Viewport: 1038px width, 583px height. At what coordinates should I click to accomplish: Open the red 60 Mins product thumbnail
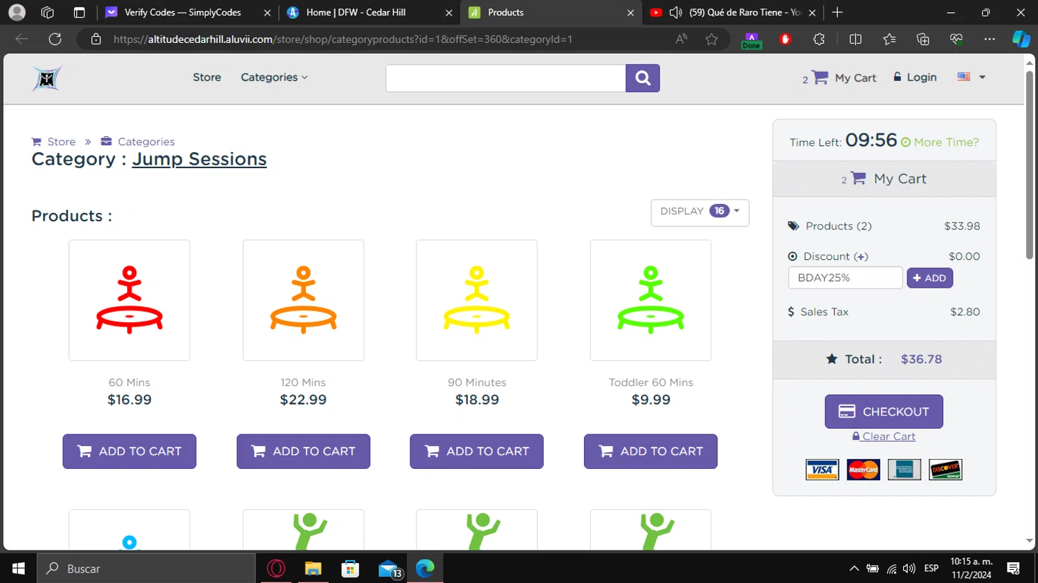[x=129, y=300]
